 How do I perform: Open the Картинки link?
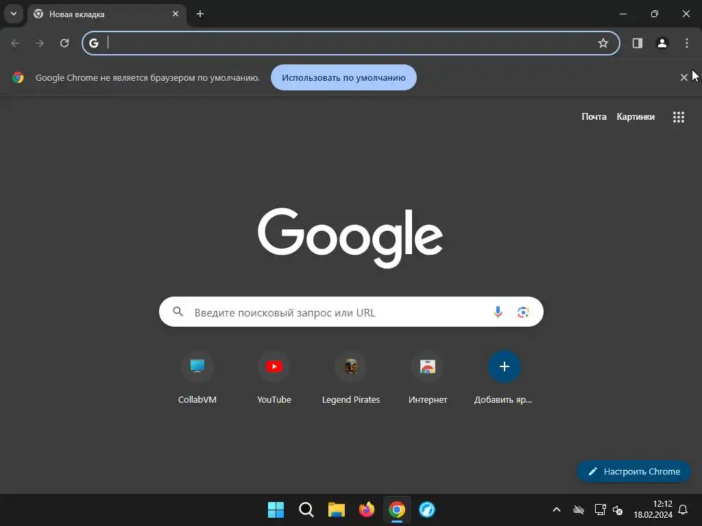coord(636,116)
